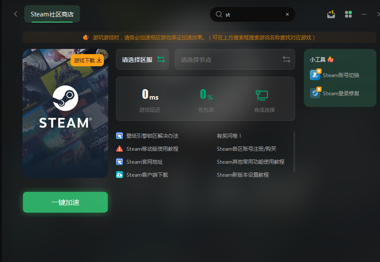
Task: Click the search magnifier icon
Action: [219, 14]
